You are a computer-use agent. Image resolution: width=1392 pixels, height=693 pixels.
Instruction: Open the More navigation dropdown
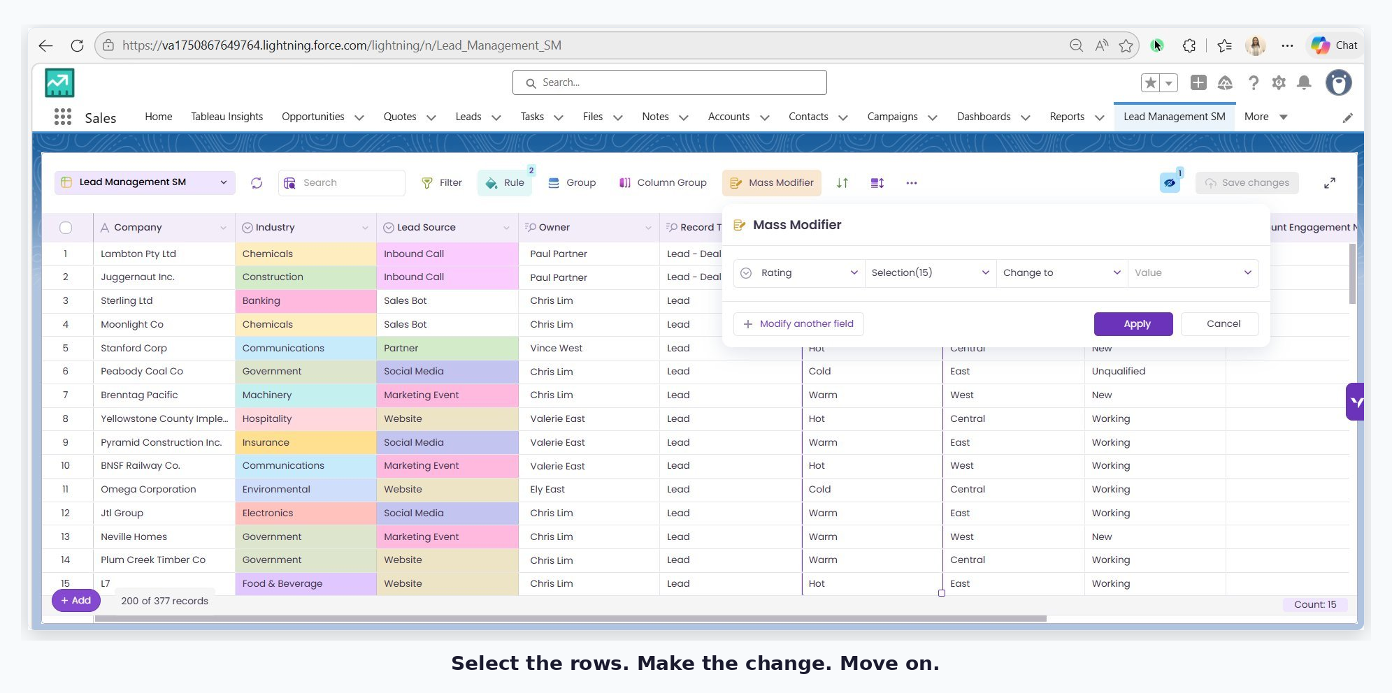1265,117
